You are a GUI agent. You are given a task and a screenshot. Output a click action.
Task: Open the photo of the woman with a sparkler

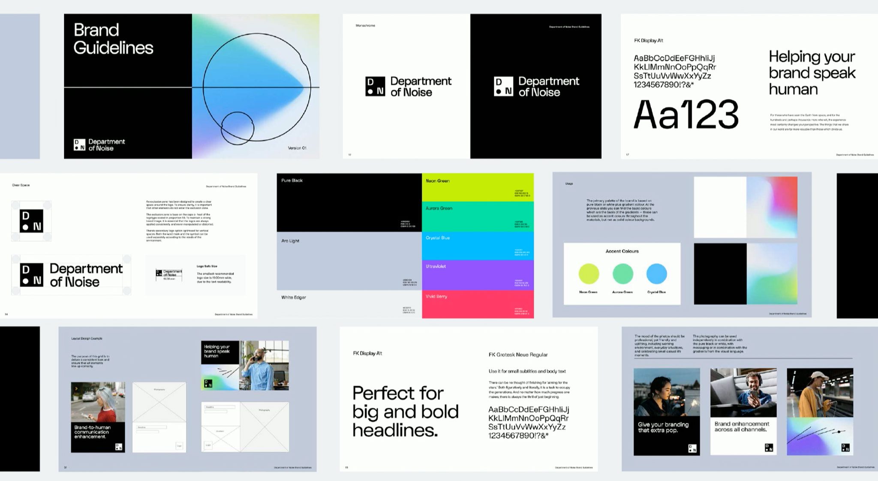coord(667,392)
